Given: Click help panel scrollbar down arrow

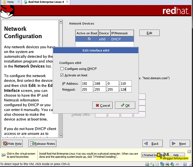Looking at the screenshot, I should pos(61,136).
